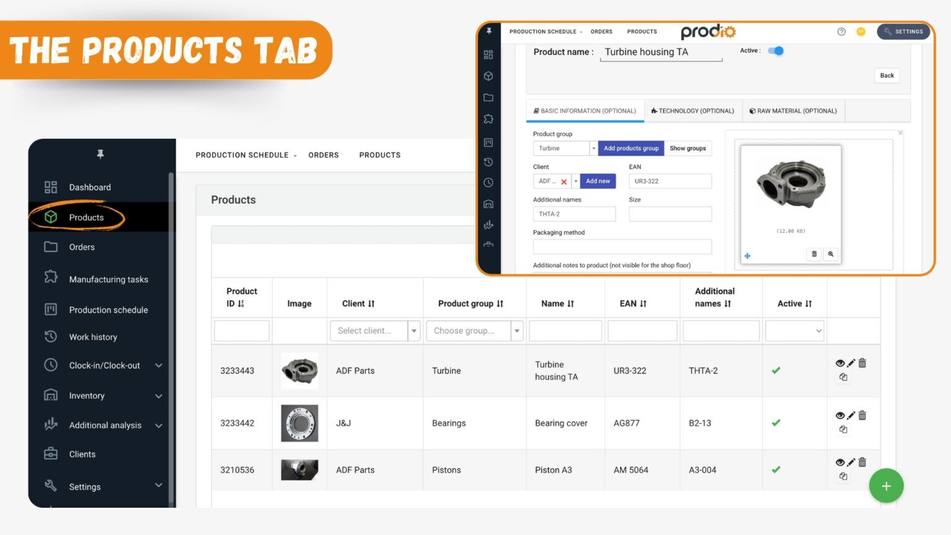
Task: Delete the Bearing cover product using trash icon
Action: click(x=862, y=415)
